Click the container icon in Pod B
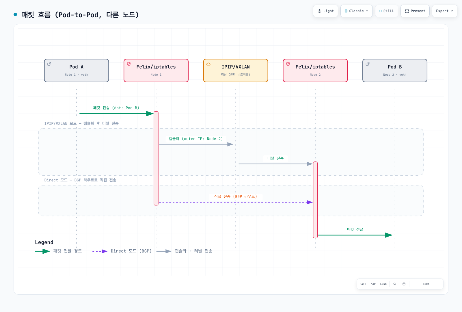Image resolution: width=462 pixels, height=312 pixels. click(x=368, y=64)
